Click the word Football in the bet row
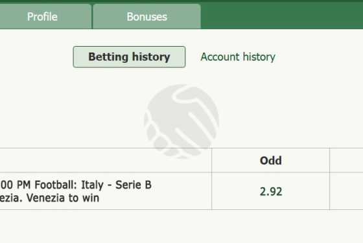The image size is (363, 243). (x=56, y=185)
